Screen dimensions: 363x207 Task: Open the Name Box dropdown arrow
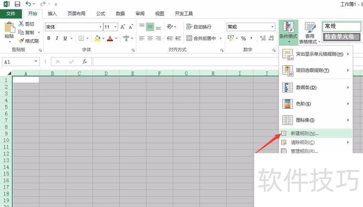(x=36, y=62)
